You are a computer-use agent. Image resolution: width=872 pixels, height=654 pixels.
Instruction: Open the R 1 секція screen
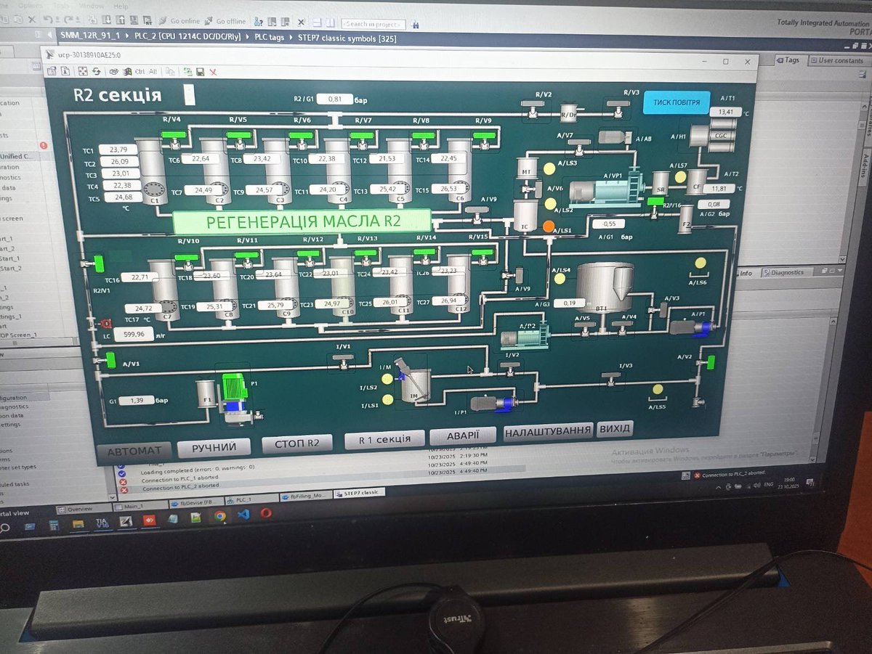point(384,439)
